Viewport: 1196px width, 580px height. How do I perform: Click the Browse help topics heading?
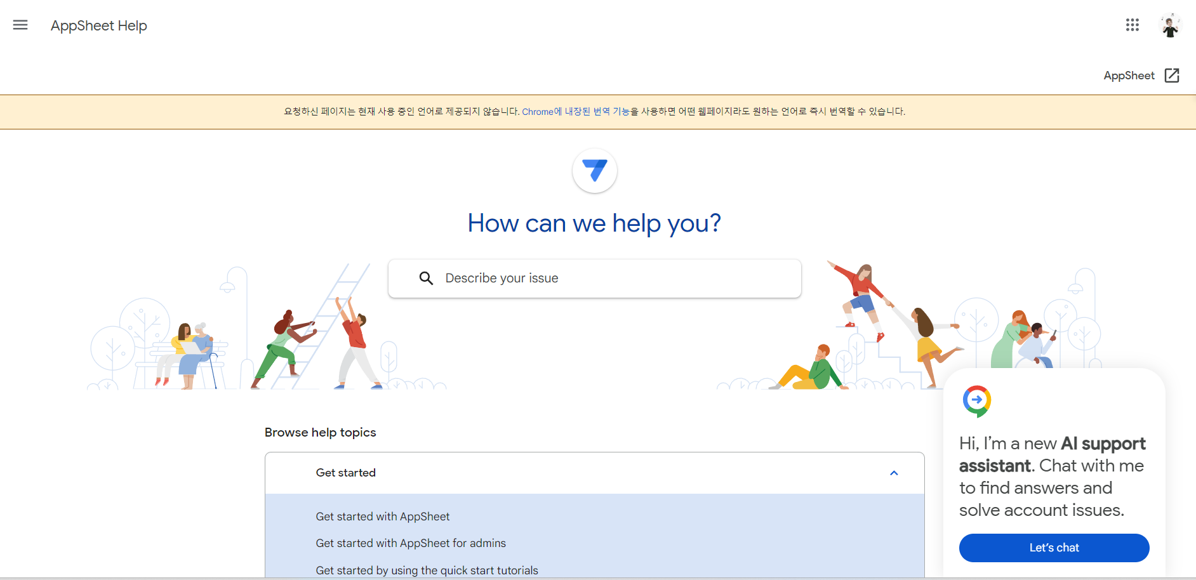[321, 432]
